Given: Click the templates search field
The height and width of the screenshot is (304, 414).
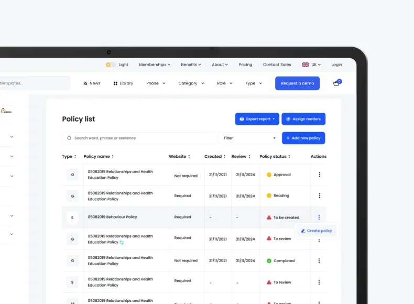Looking at the screenshot, I should coord(35,83).
